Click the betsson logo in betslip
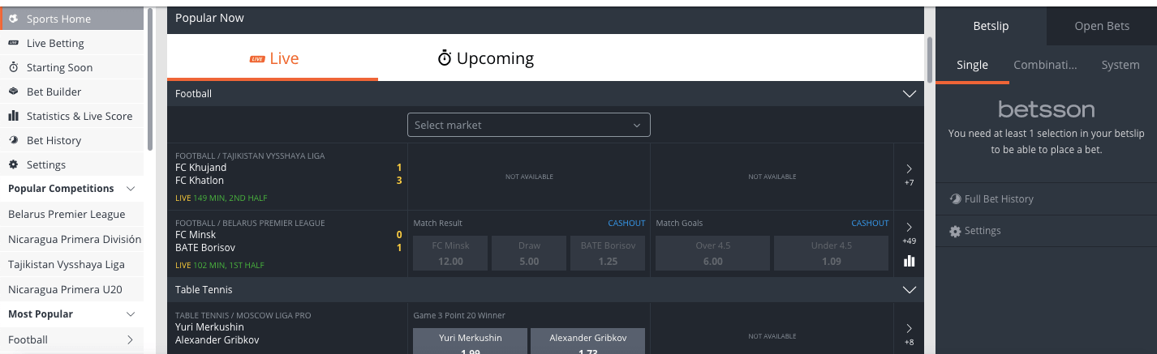 click(1046, 109)
